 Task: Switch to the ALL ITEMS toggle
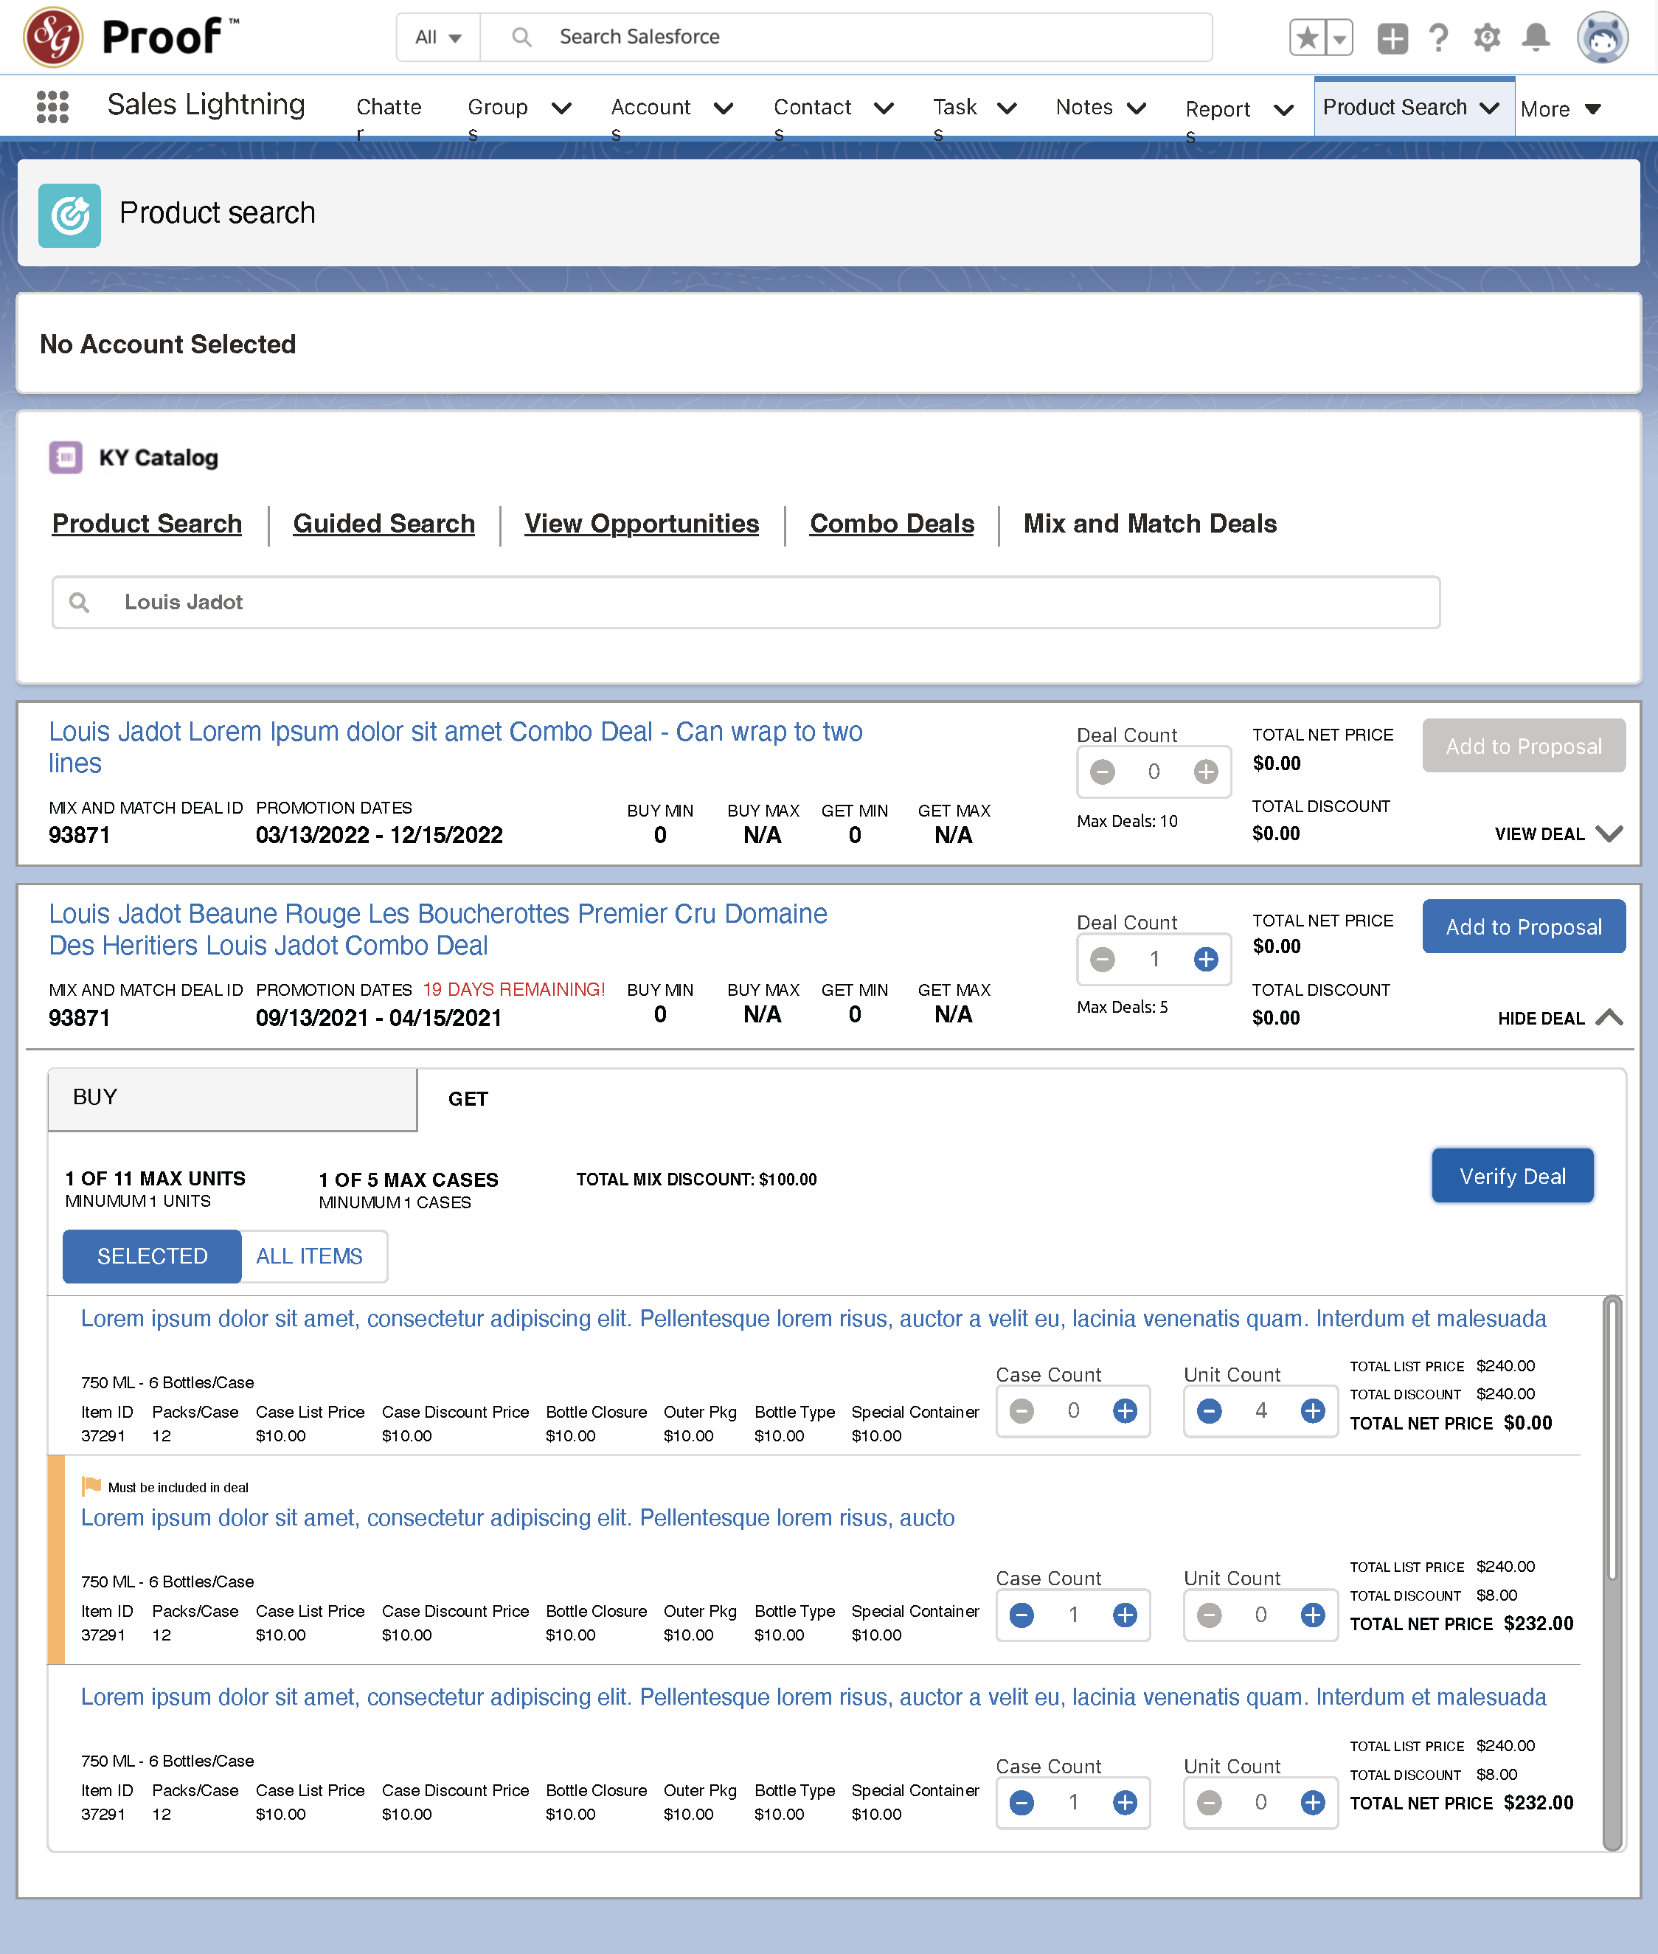pos(309,1255)
